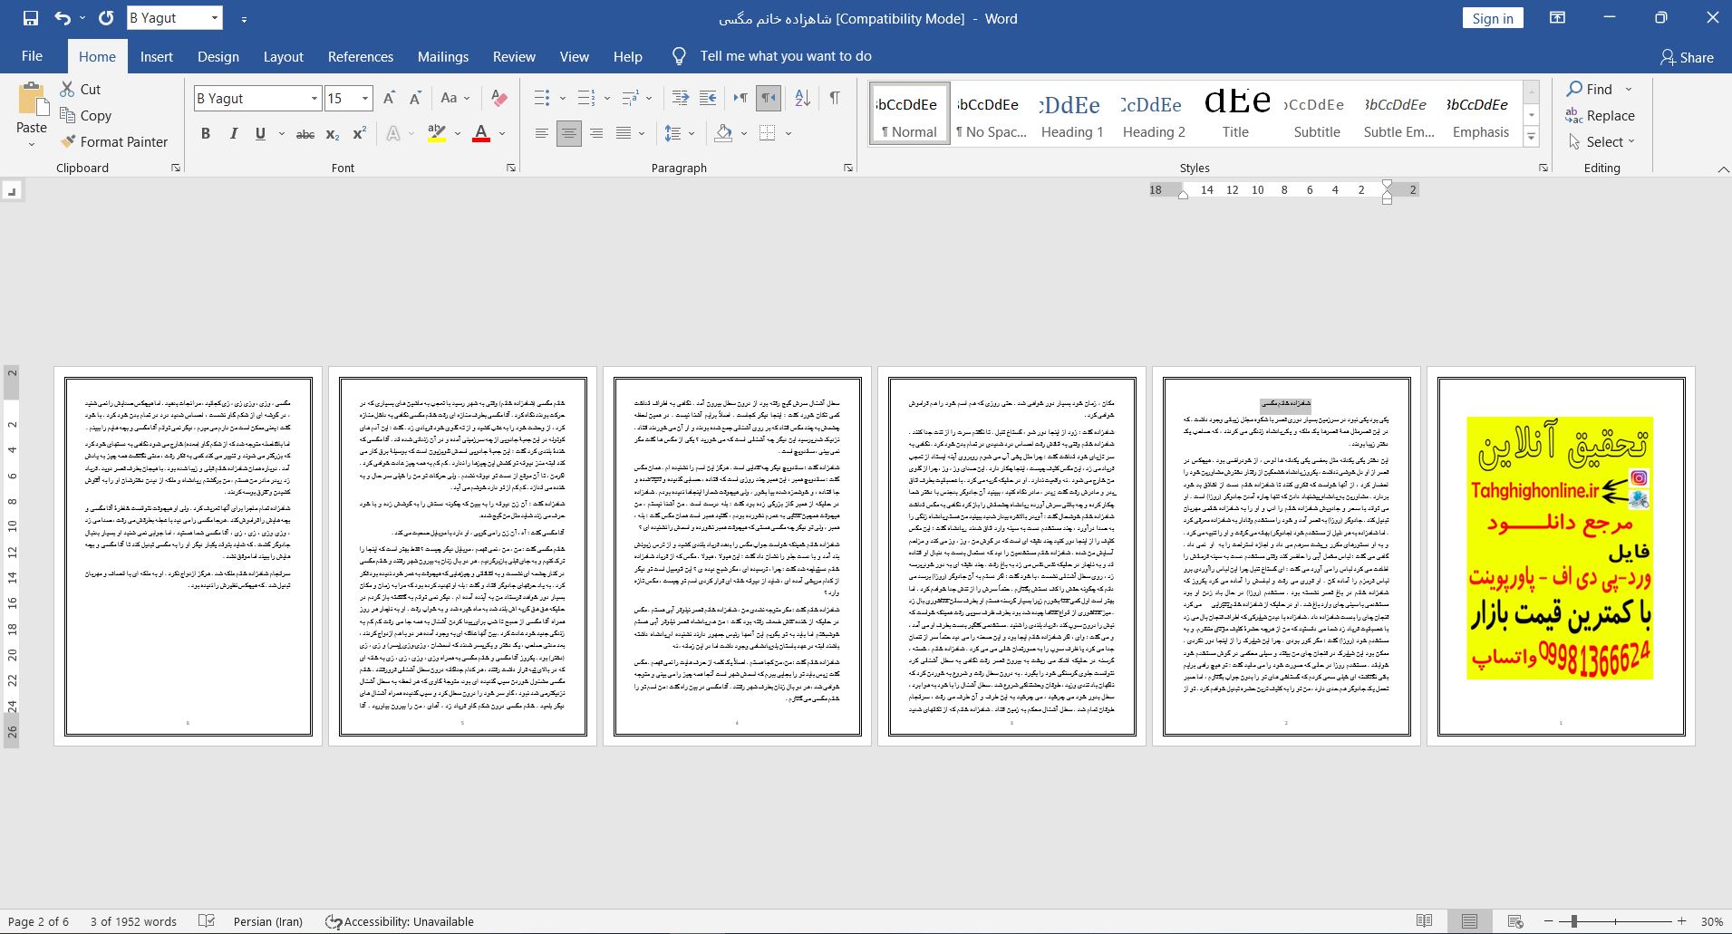Set left-to-right text direction
1732x934 pixels.
tap(740, 98)
